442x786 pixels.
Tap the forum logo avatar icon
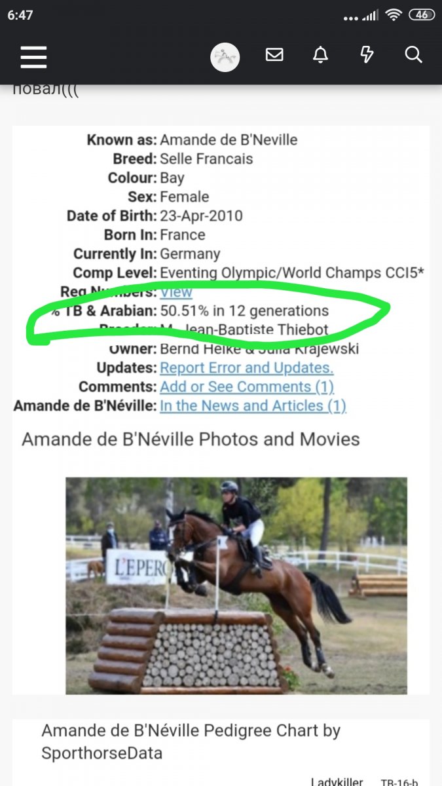coord(225,58)
